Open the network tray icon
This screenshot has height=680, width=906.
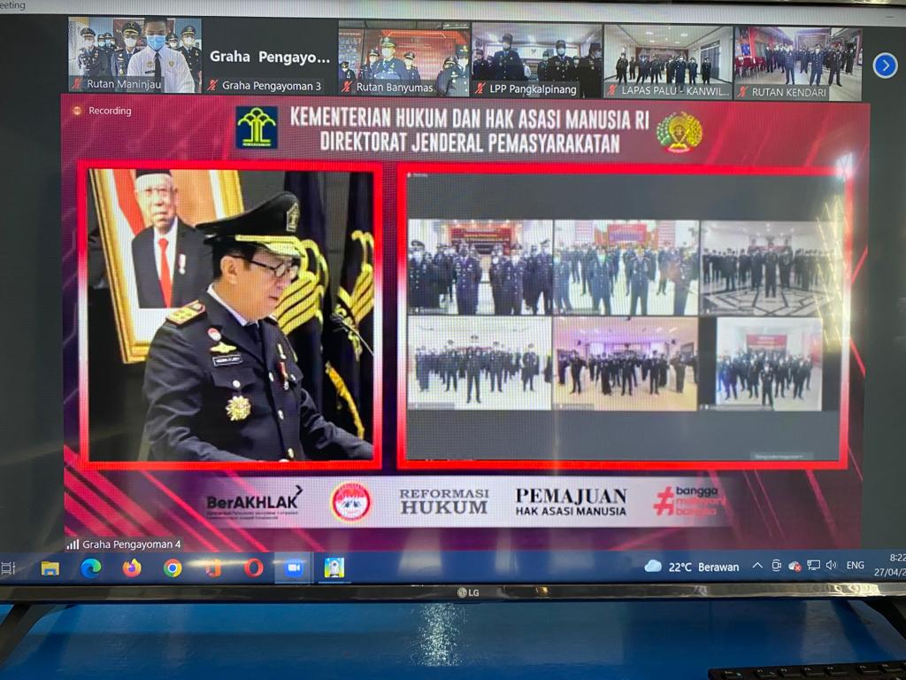tap(813, 565)
